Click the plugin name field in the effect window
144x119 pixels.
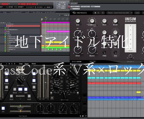[x=95, y=7]
